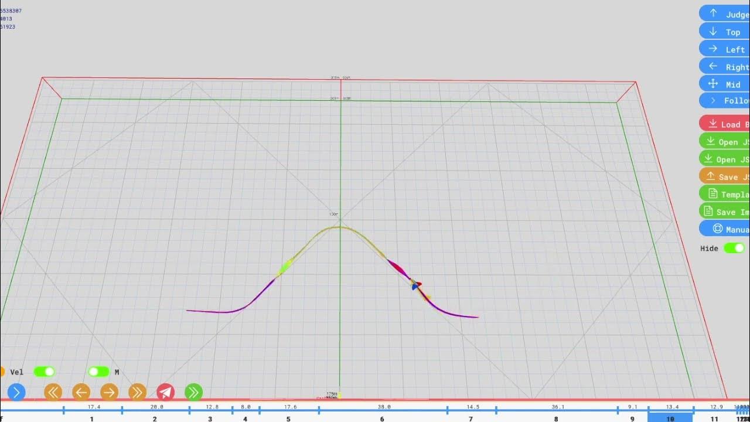750x422 pixels.
Task: Click the red Load button
Action: pos(724,124)
